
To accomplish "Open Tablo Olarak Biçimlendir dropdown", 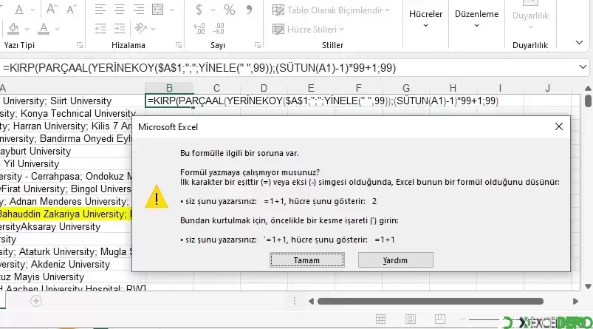I will 331,10.
